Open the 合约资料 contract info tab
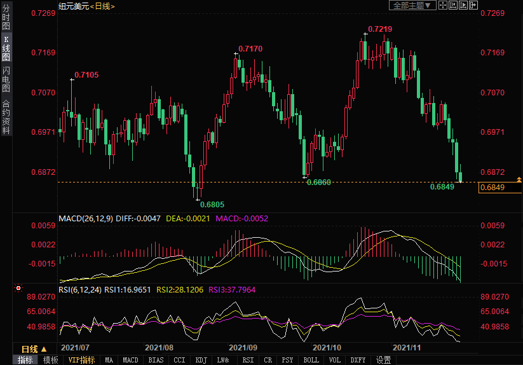Screen dimensions: 523x365 point(6,116)
